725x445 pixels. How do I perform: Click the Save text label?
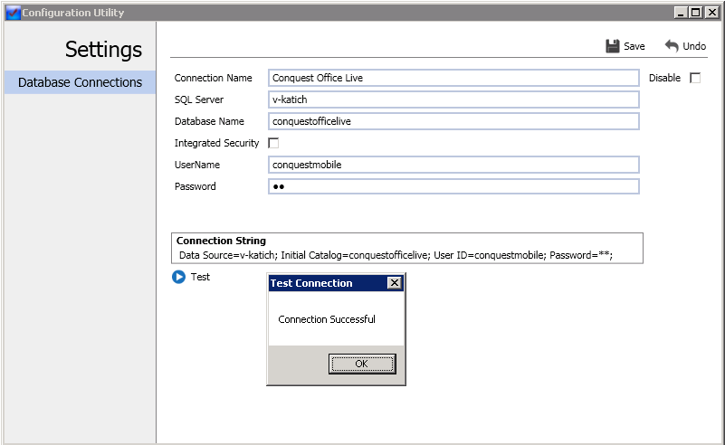coord(634,46)
